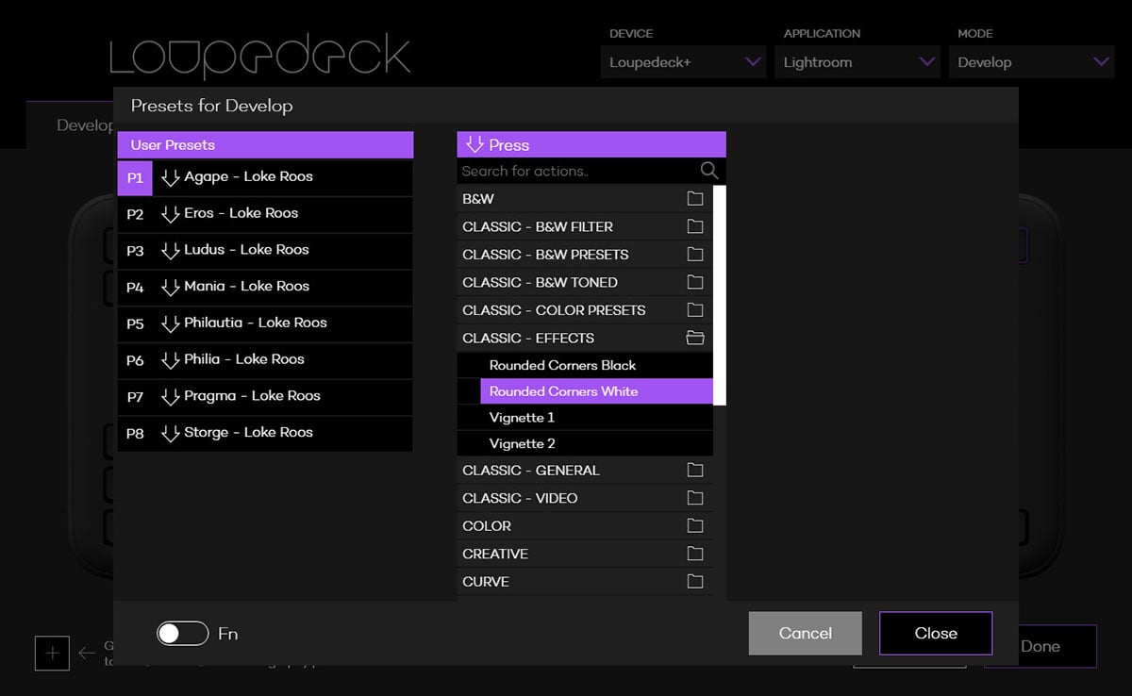
Task: Open the MODE dropdown showing Develop
Action: [1031, 62]
